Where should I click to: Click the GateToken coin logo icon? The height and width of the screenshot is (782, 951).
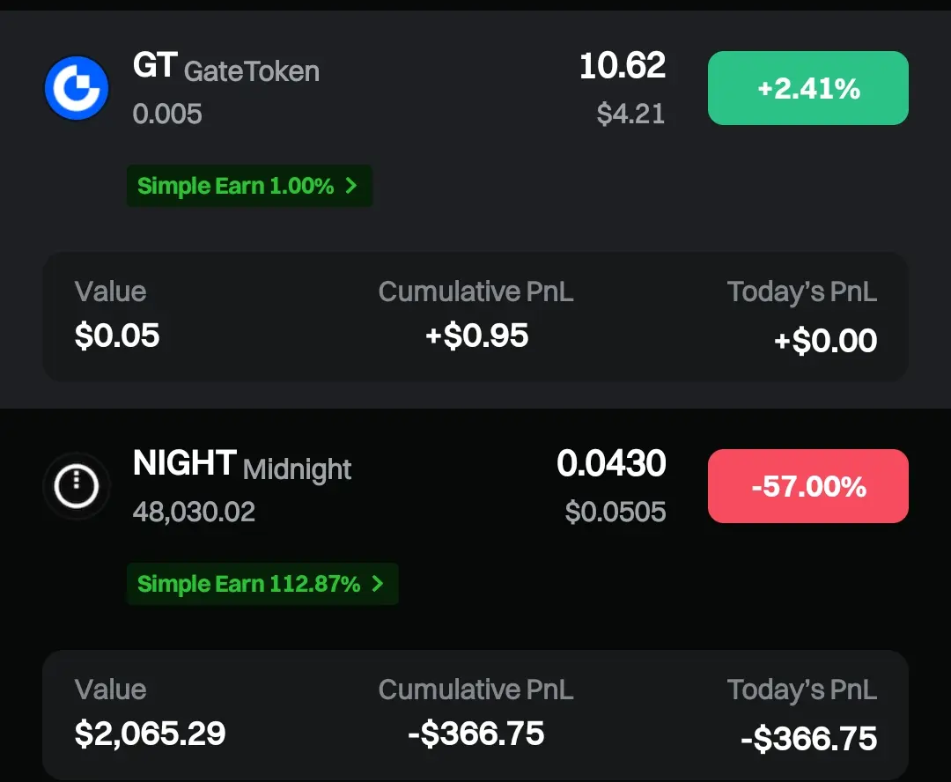pos(77,88)
